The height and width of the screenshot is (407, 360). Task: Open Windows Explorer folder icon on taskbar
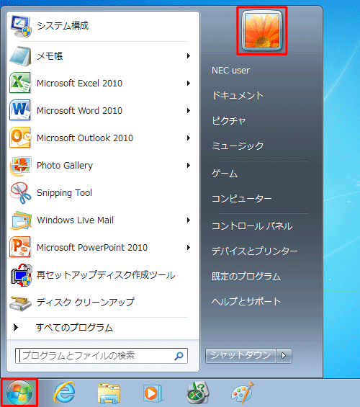[109, 393]
